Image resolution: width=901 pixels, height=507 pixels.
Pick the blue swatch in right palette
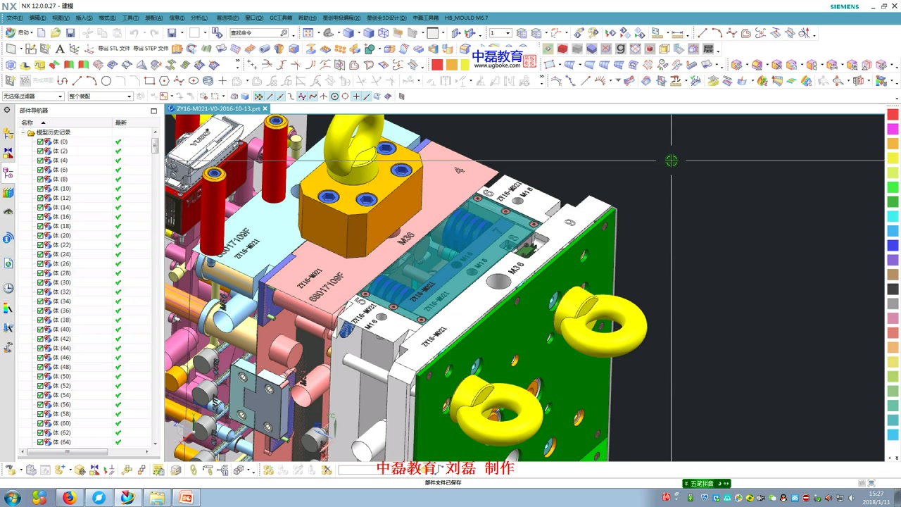893,245
